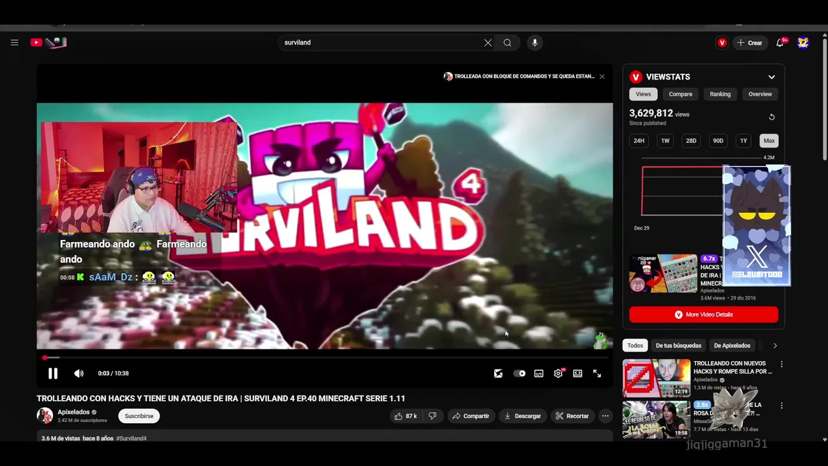Open the #Surviland4 hashtag link
828x466 pixels.
[x=131, y=439]
